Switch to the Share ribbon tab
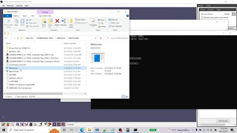 pos(24,16)
